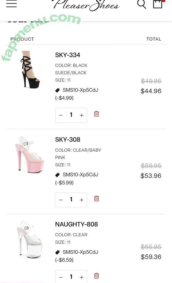The height and width of the screenshot is (283, 172).
Task: Open the shopping bag cart
Action: point(158,4)
